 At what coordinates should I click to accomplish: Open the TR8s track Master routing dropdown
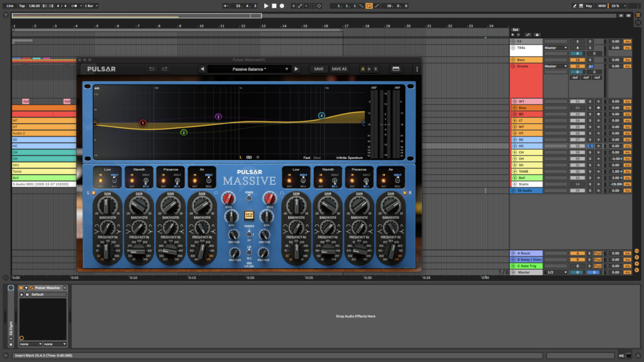pyautogui.click(x=556, y=48)
